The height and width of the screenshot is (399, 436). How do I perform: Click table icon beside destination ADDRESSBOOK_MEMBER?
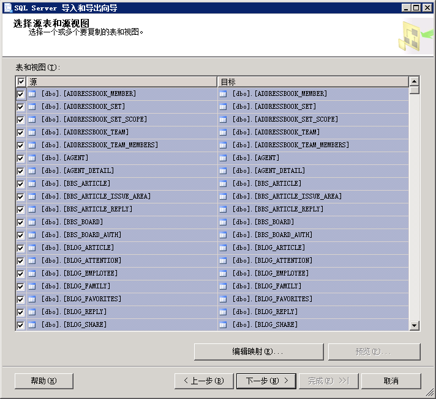pyautogui.click(x=223, y=94)
